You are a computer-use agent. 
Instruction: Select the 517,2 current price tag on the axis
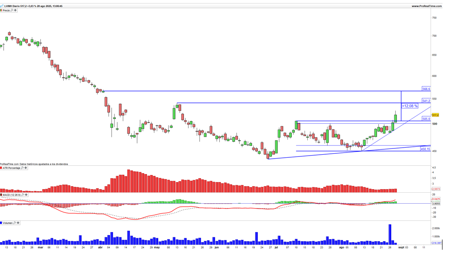pyautogui.click(x=435, y=114)
